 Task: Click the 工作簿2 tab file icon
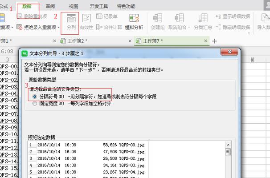coord(63,41)
